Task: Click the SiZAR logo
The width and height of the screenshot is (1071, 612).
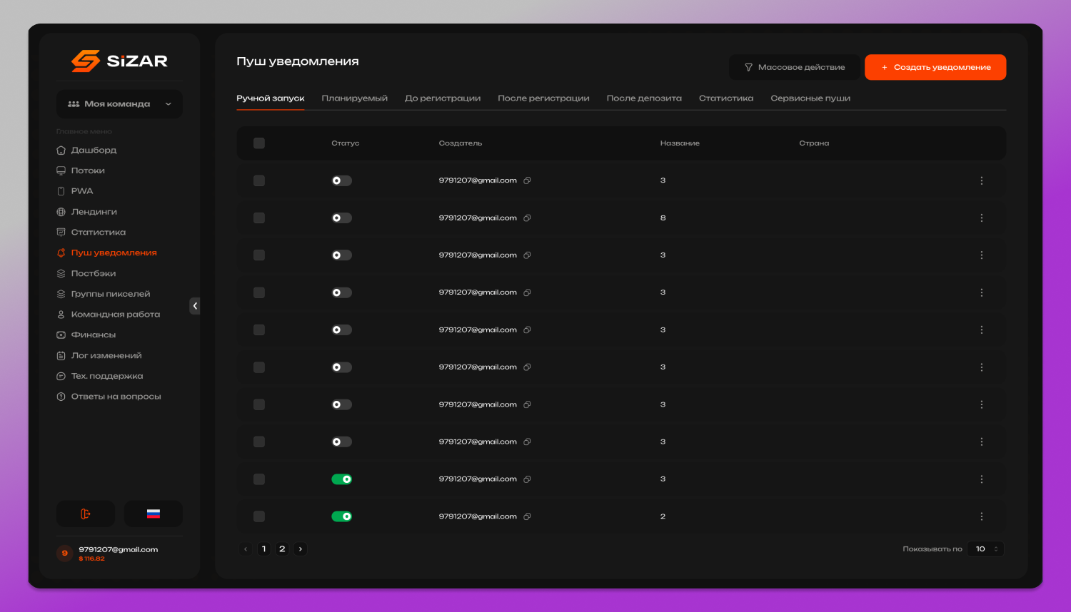Action: pos(119,61)
